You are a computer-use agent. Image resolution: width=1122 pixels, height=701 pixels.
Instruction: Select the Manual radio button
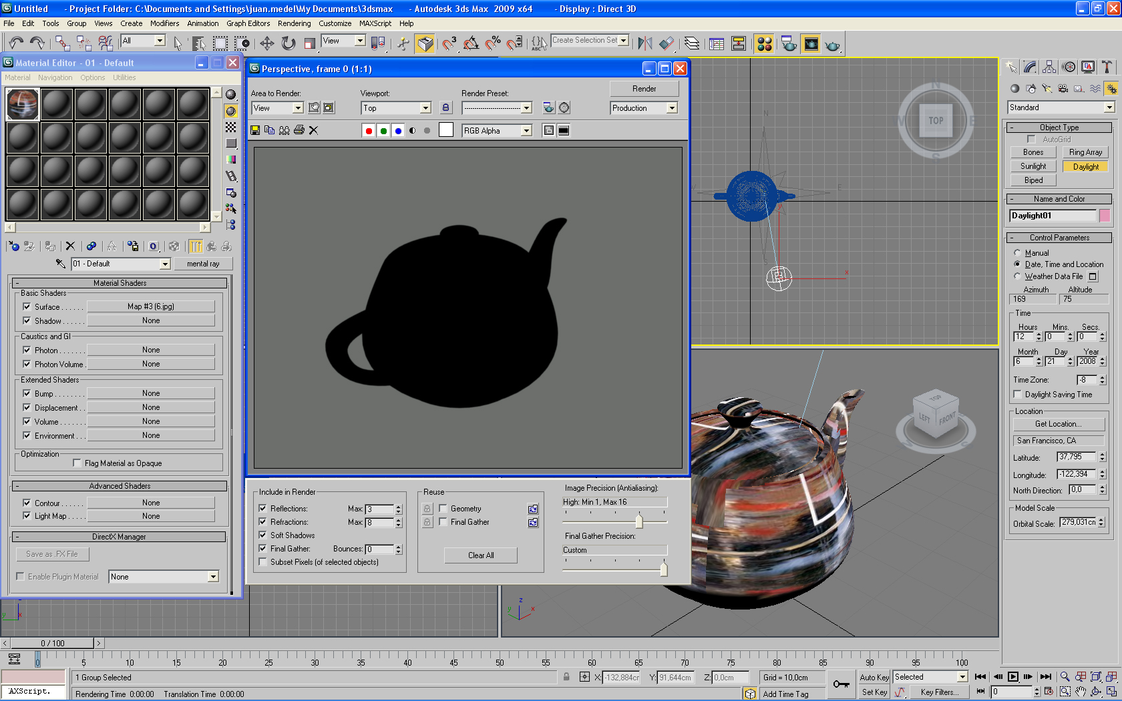(x=1017, y=253)
